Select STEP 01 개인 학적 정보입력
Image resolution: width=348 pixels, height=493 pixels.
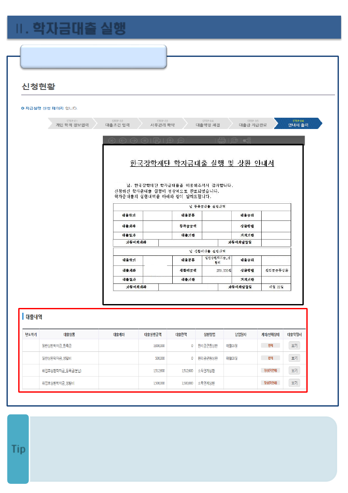72,123
